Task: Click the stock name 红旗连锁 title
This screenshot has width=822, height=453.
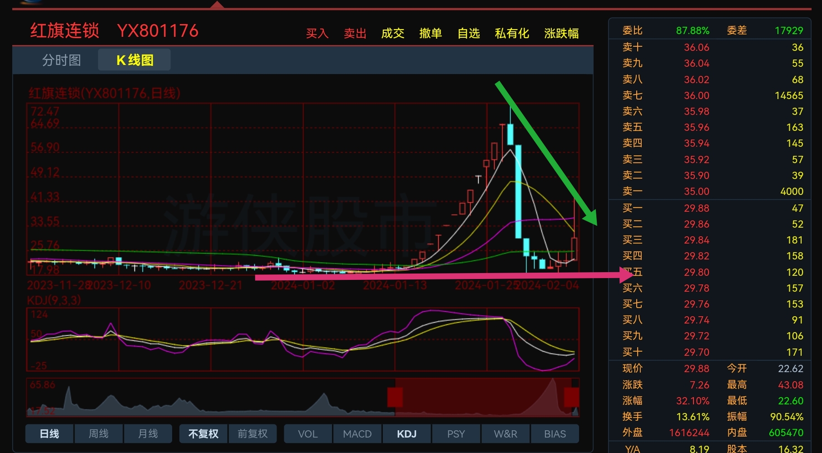Action: click(x=64, y=31)
